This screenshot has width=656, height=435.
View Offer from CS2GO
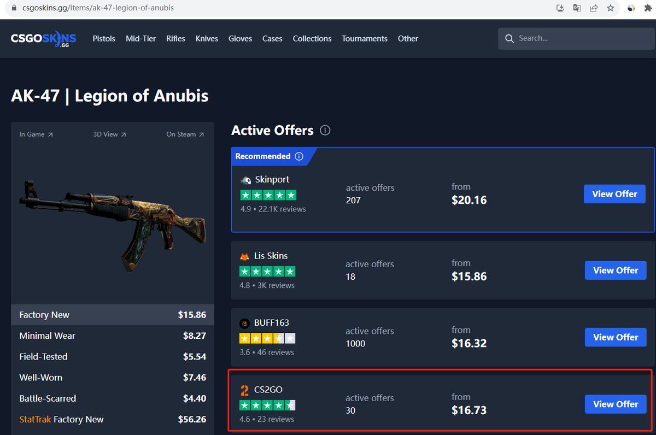coord(616,404)
